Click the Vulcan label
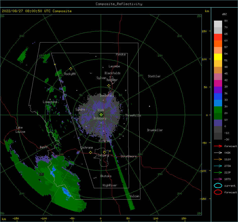The height and width of the screenshot is (222, 238). pyautogui.click(x=134, y=196)
